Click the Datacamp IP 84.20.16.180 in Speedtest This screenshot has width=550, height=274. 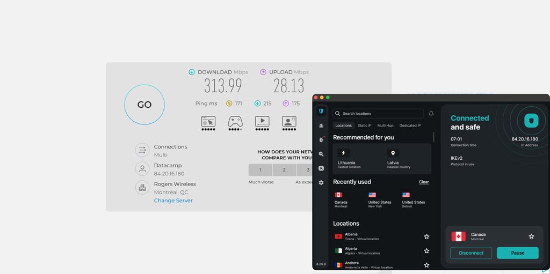tap(169, 174)
